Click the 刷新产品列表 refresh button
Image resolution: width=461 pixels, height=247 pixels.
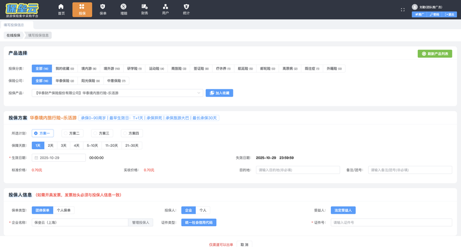point(434,54)
